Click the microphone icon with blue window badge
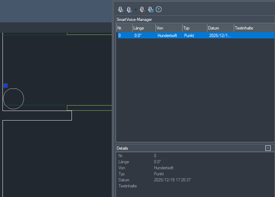The height and width of the screenshot is (197, 275). (151, 9)
